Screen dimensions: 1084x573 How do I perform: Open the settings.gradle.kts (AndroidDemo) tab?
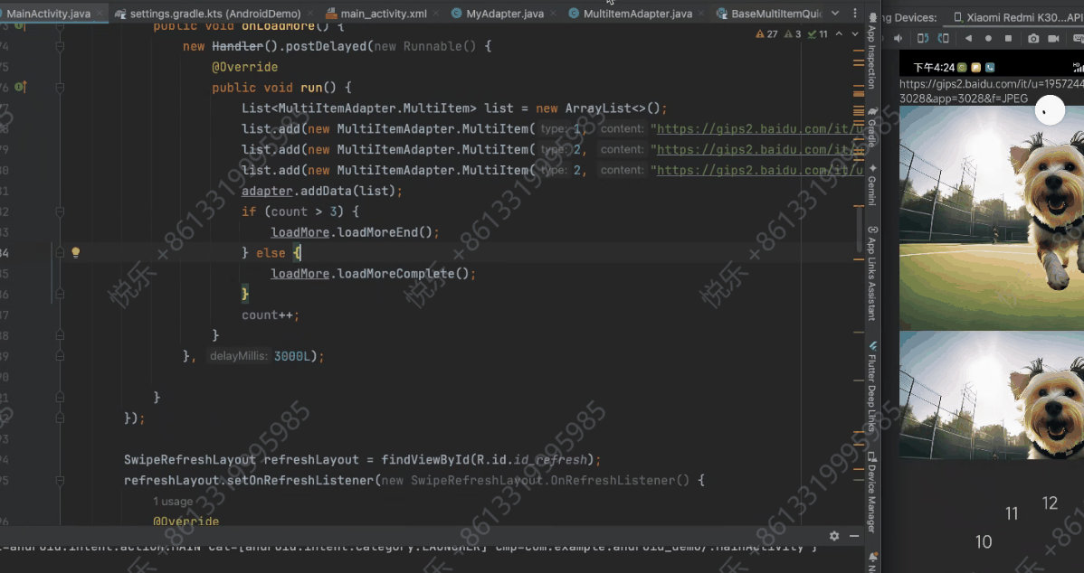point(214,14)
